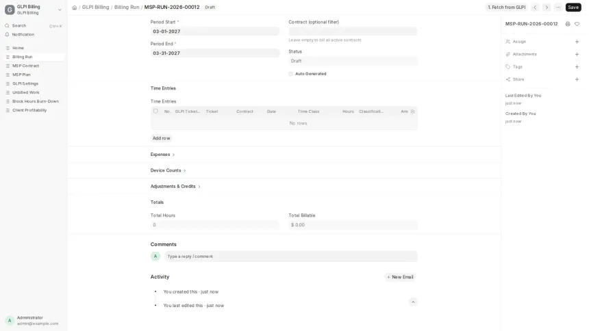
Task: Click the Ticket column header
Action: 212,111
